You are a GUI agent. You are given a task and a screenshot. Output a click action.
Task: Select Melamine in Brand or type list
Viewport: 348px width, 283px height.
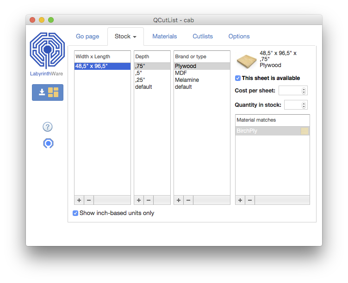coord(202,80)
